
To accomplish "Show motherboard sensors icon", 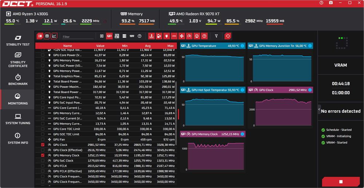I will click(117, 36).
